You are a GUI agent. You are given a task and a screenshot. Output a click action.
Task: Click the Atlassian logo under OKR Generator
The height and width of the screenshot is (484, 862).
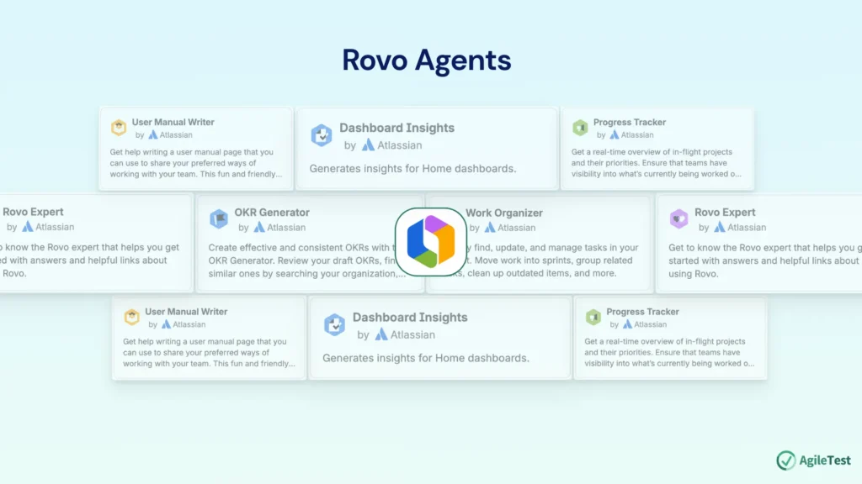[x=259, y=227]
